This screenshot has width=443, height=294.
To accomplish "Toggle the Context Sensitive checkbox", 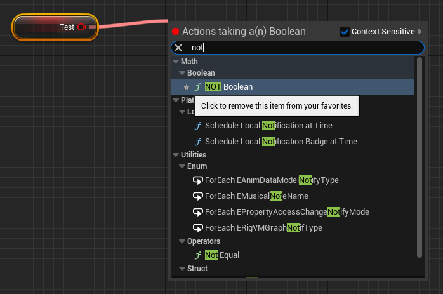I will (x=345, y=32).
